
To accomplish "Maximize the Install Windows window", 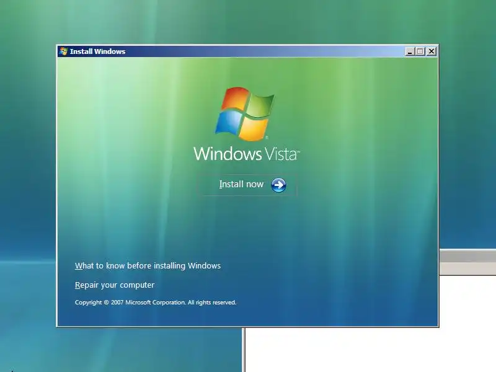I will point(420,51).
